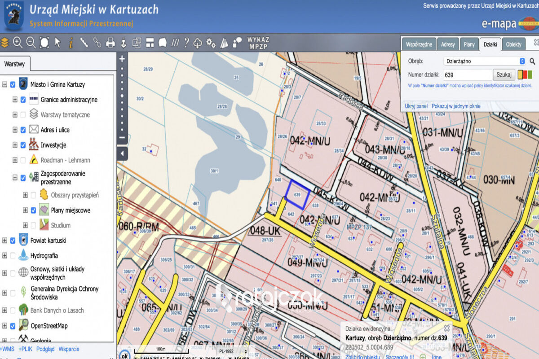This screenshot has height=359, width=539.
Task: Toggle Miasto i Gmina Kartuzy checkbox
Action: point(13,84)
